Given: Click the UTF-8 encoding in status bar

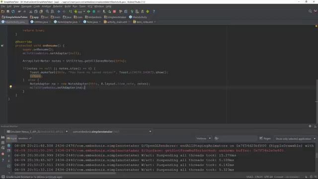Looking at the screenshot, I should coord(268,177).
